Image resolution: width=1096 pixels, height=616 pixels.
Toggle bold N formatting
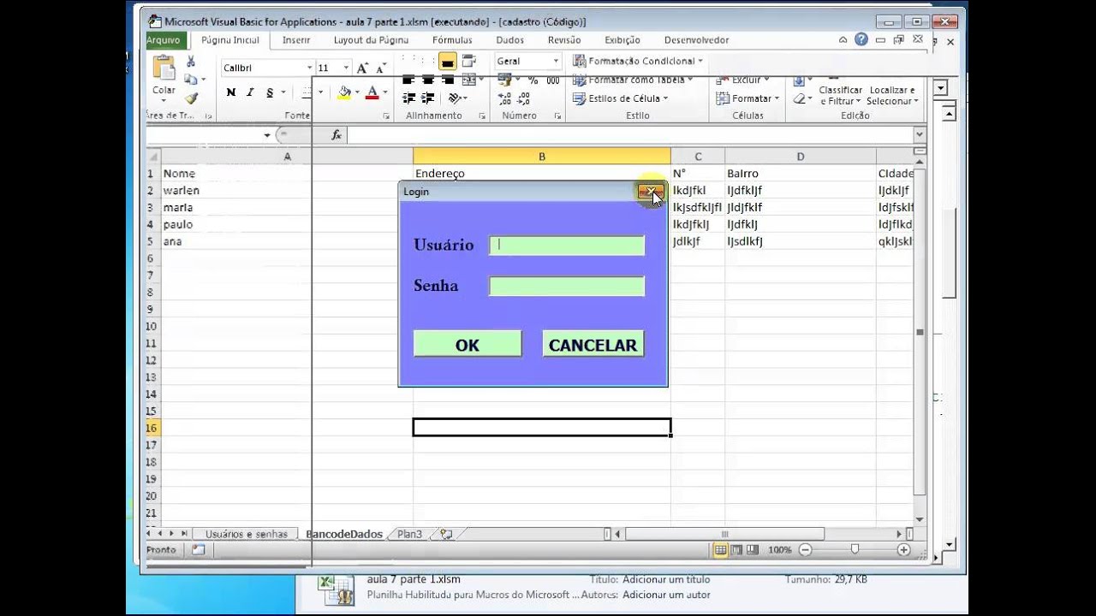[x=230, y=92]
